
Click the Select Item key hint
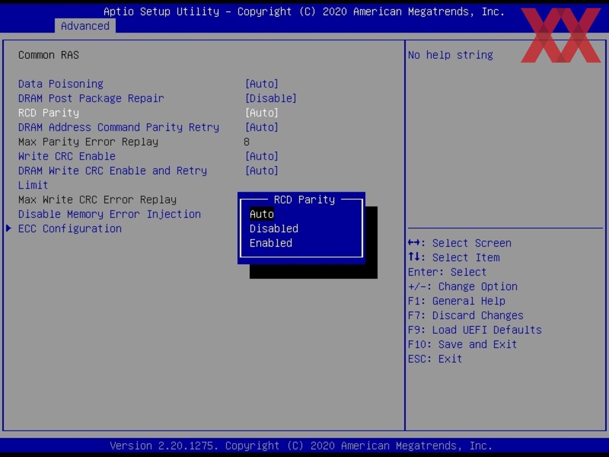(454, 257)
